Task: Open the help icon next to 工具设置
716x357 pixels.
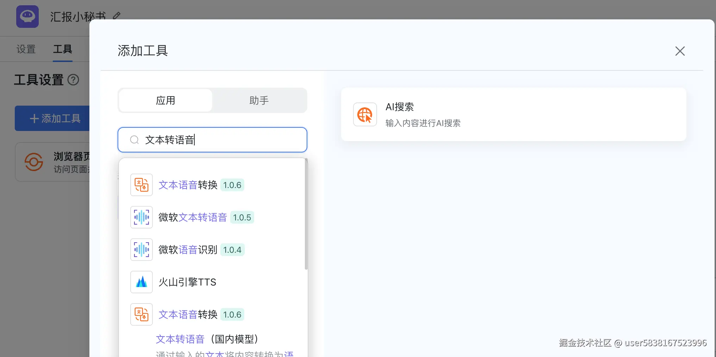Action: pos(73,80)
